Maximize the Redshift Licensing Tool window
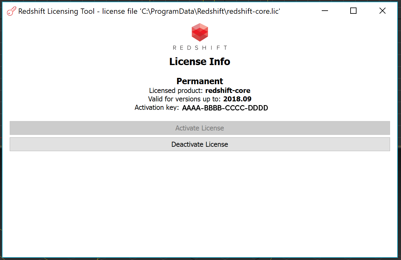401x260 pixels. [x=353, y=11]
